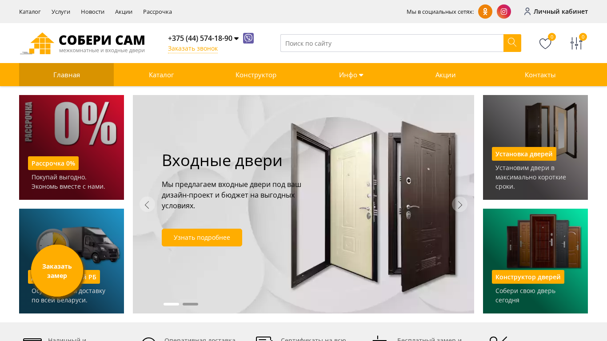Click the search magnifier button
The image size is (607, 341).
tap(512, 43)
